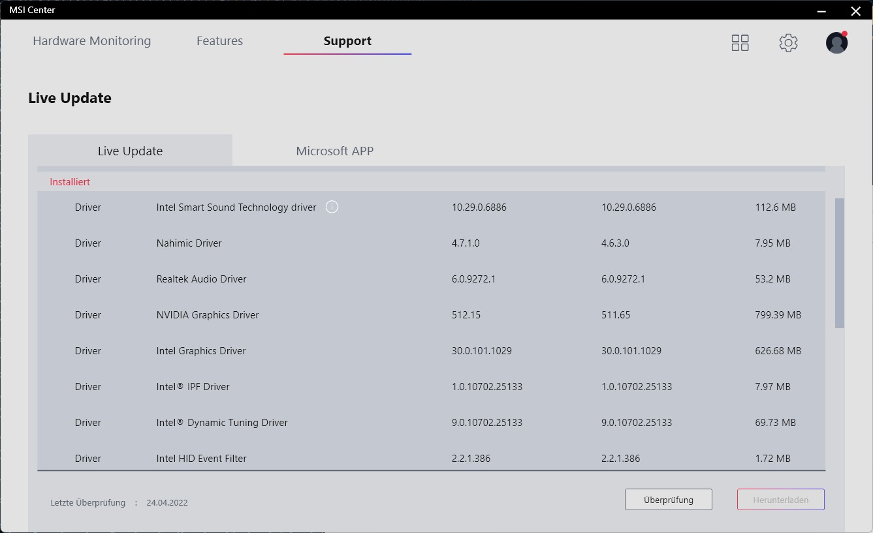The height and width of the screenshot is (533, 873).
Task: Click the Herunterladen button
Action: click(780, 500)
